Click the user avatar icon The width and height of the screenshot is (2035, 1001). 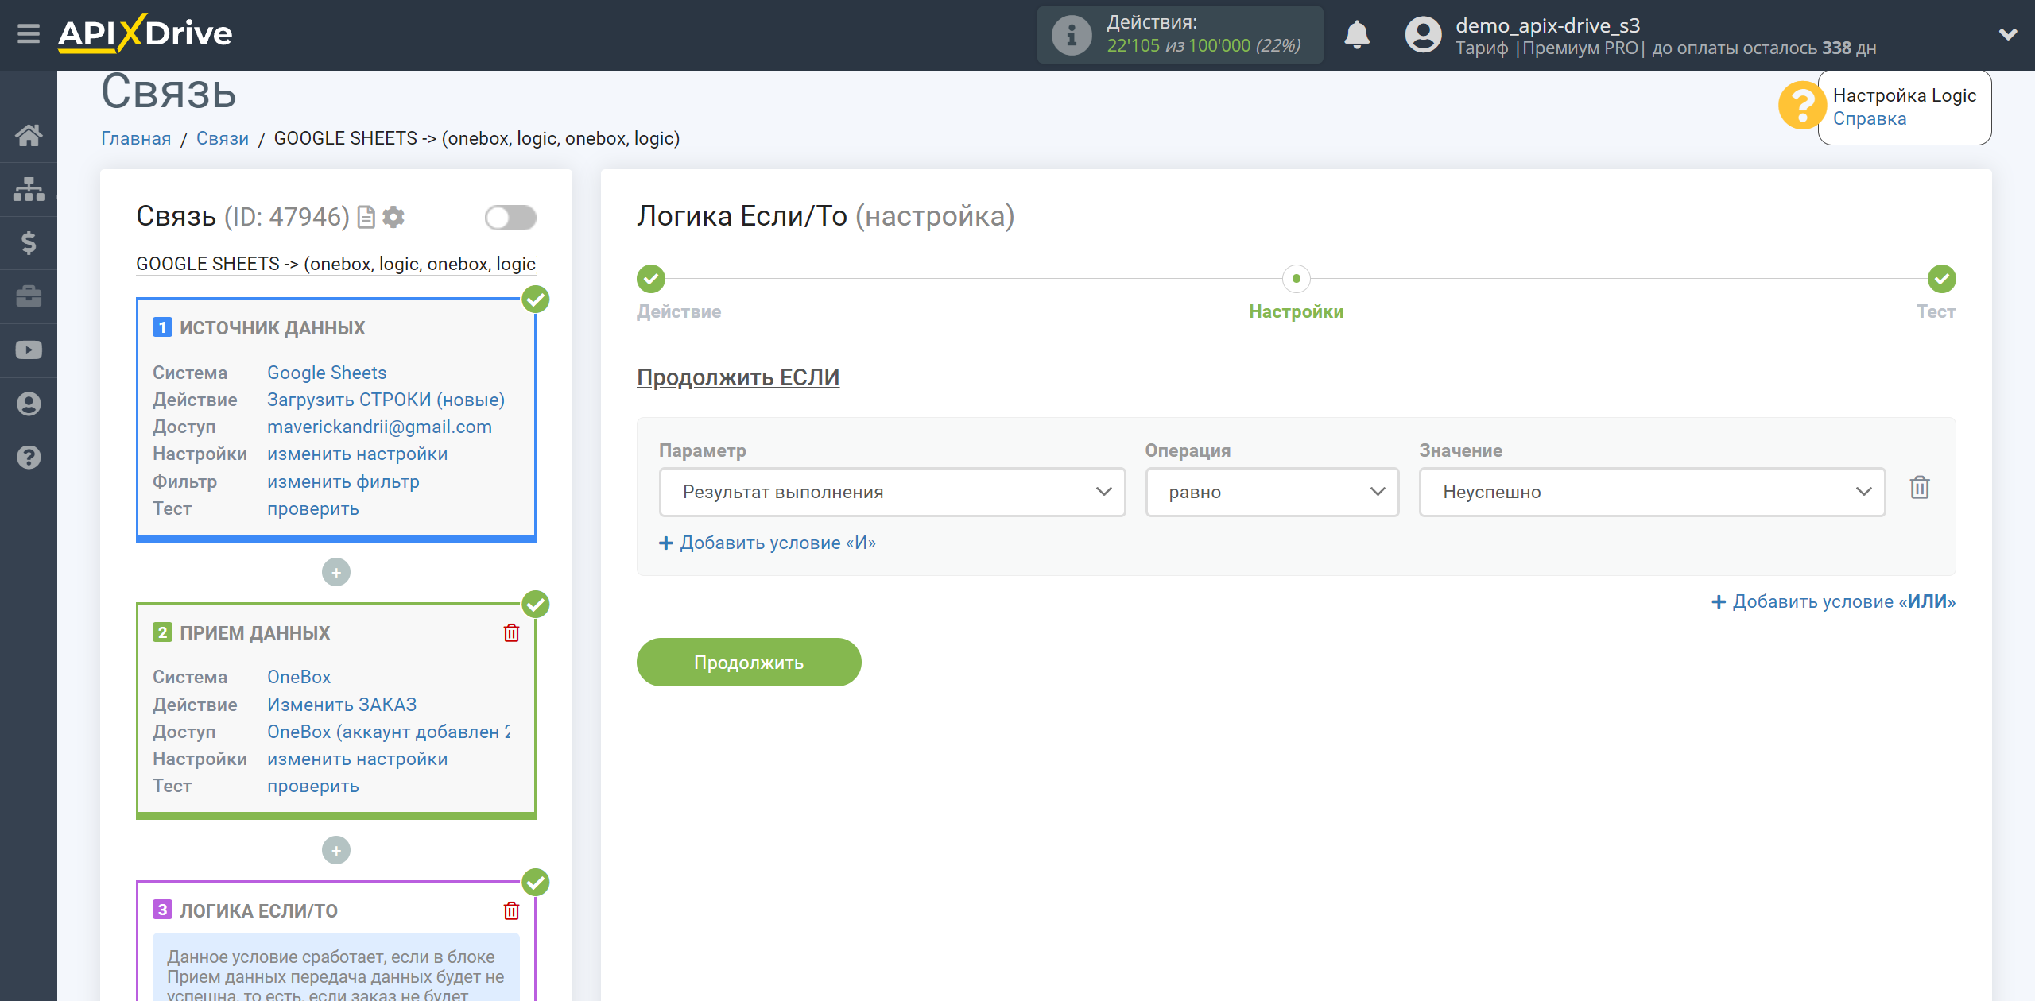(x=1423, y=35)
